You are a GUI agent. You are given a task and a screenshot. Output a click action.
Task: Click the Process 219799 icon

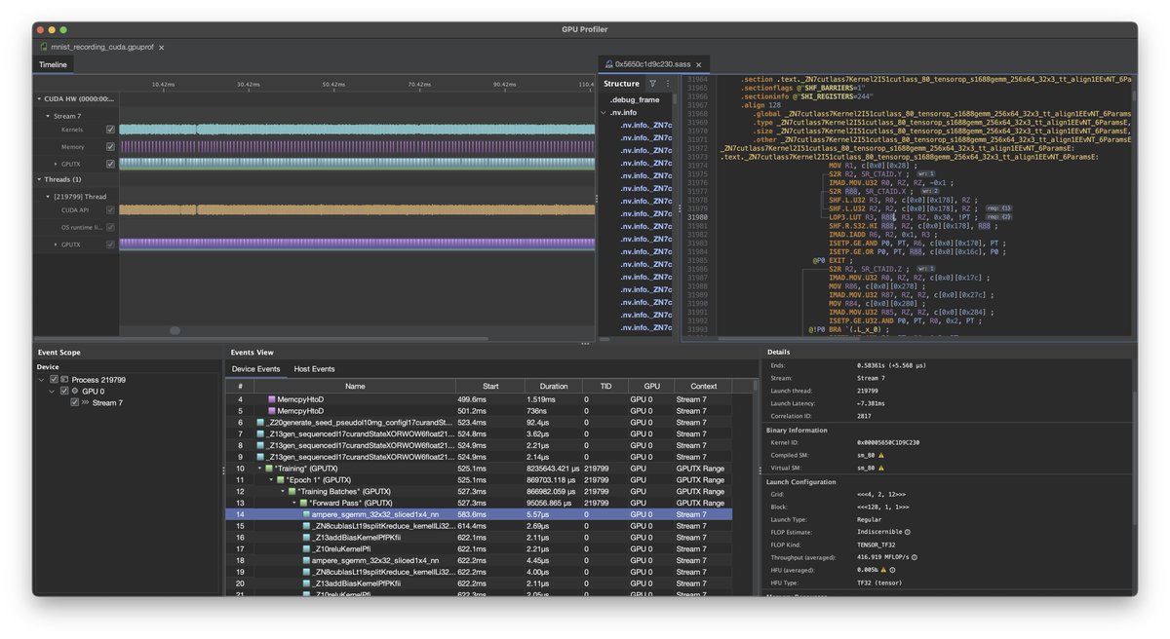click(x=64, y=380)
